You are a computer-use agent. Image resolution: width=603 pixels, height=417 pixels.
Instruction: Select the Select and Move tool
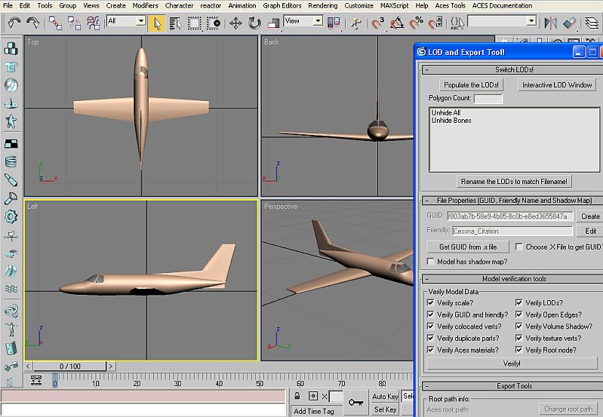pos(235,23)
